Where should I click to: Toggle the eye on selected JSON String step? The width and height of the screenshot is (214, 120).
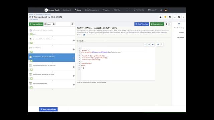coord(74,58)
